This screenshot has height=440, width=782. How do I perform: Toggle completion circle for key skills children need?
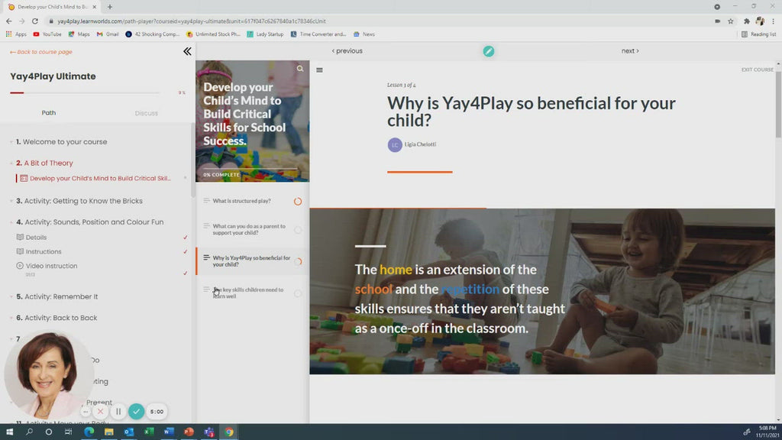click(298, 293)
